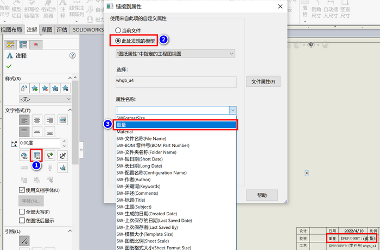Click the Add Symbol icon
Screen dimensions: 380x250
50,156
